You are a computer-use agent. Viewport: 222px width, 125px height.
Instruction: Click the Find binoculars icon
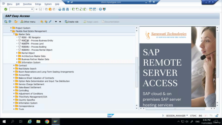[x=63, y=9]
